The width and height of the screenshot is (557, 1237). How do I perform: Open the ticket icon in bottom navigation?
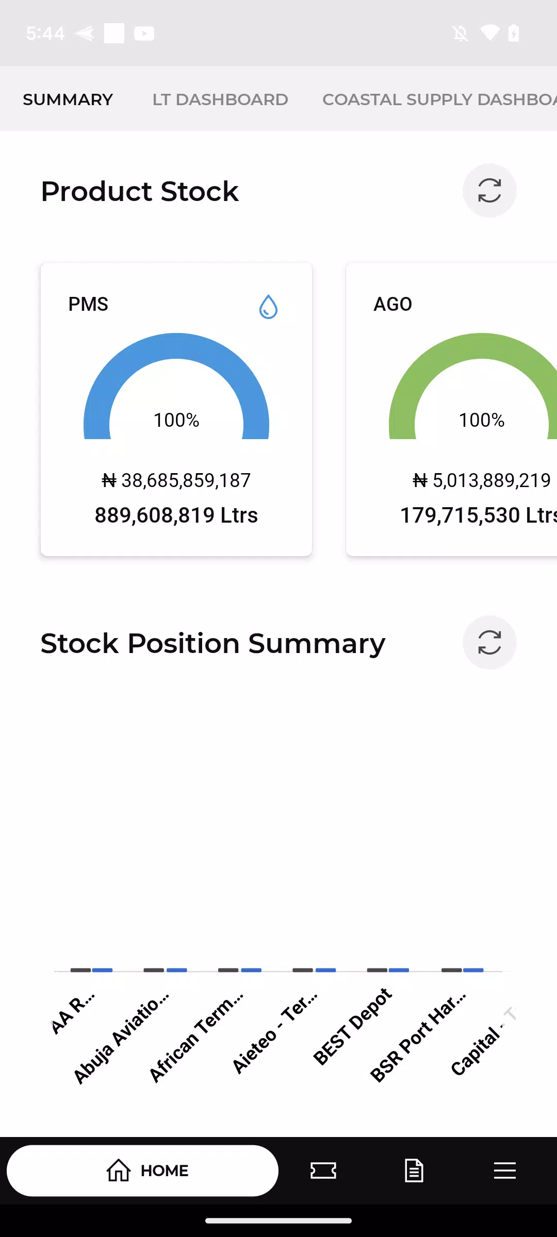pos(323,1171)
